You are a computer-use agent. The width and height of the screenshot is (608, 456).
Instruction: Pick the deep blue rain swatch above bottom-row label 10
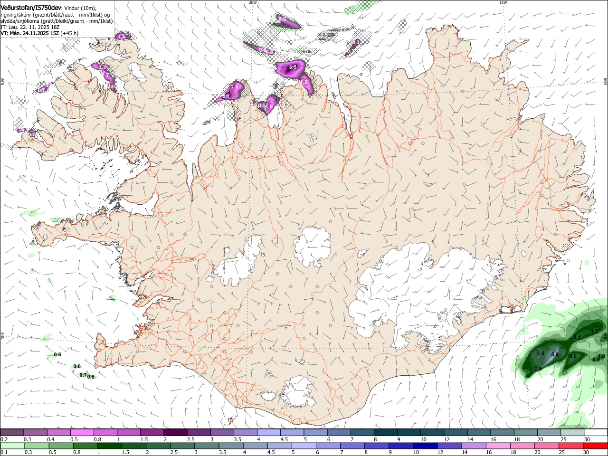pyautogui.click(x=425, y=446)
